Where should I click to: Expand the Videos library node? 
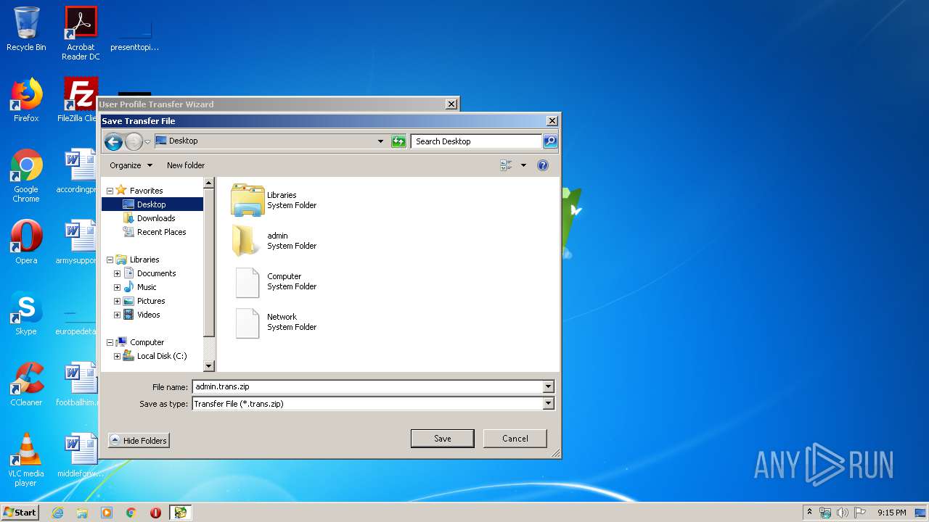coord(118,315)
